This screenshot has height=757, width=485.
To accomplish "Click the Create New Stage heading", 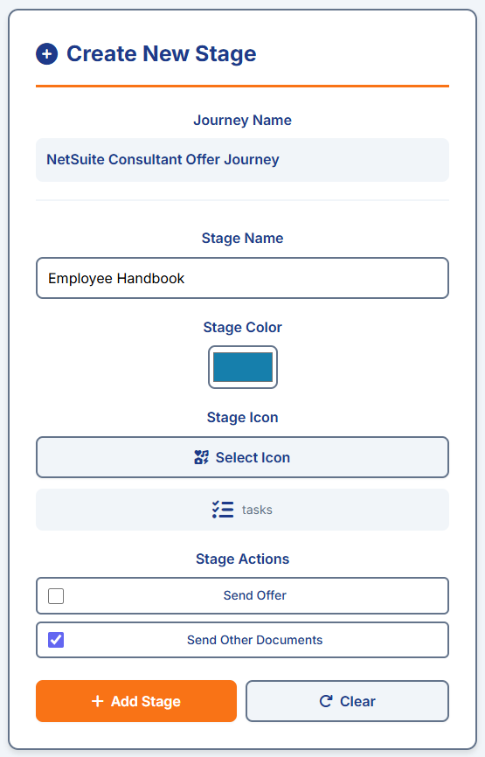I will coord(161,53).
